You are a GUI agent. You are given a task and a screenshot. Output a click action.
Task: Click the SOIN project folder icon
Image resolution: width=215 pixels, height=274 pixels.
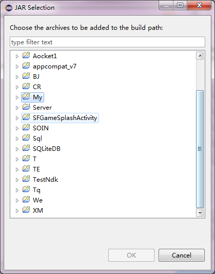click(x=26, y=128)
